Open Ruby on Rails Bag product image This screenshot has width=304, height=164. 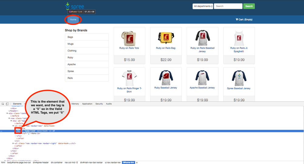[166, 38]
